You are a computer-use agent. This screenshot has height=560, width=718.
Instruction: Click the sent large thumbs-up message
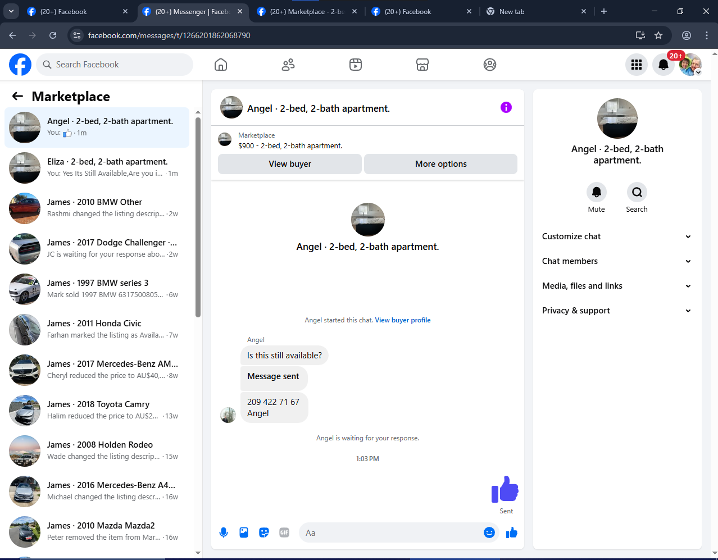[x=505, y=489]
